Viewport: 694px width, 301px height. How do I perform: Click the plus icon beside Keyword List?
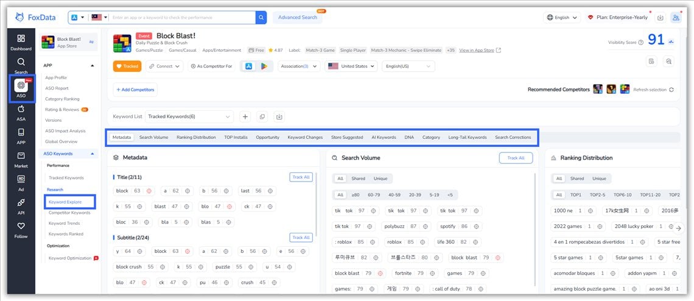pos(245,116)
